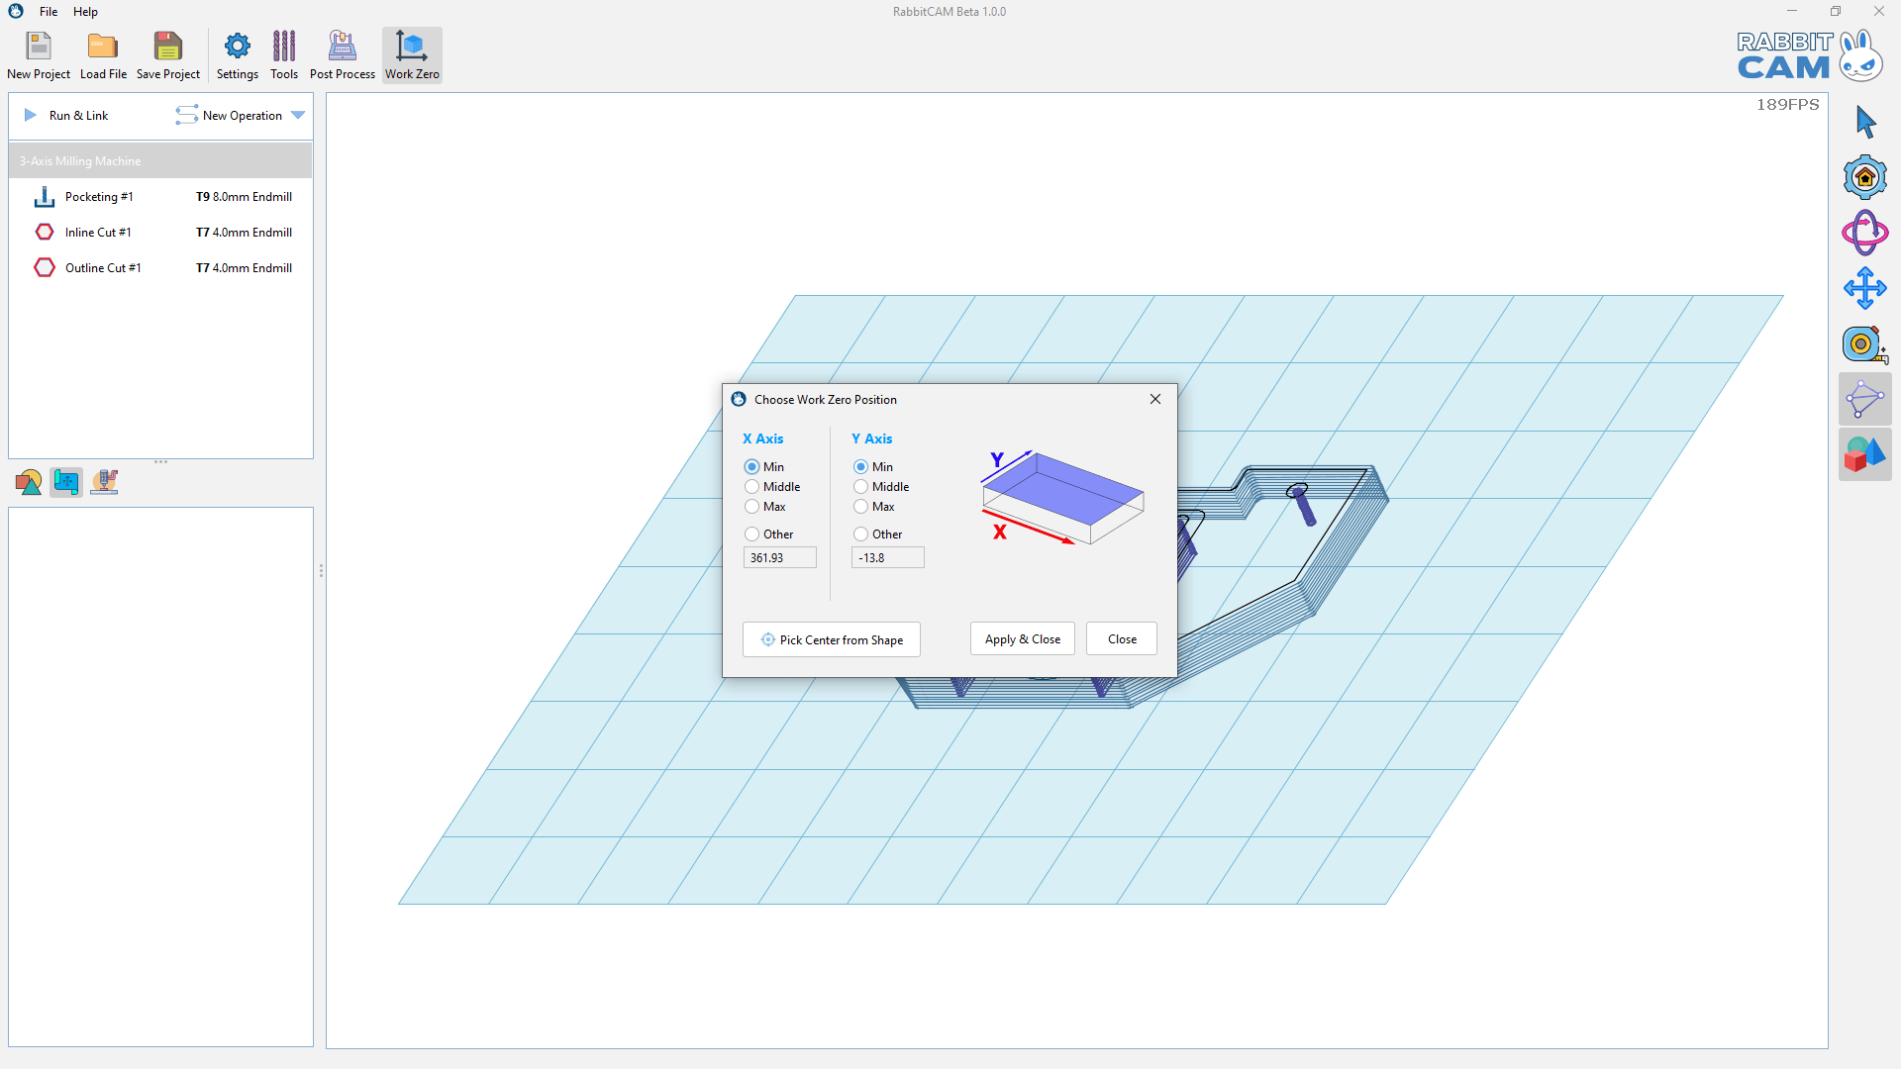This screenshot has width=1901, height=1069.
Task: Click the RabbitCAM logo
Action: (1809, 55)
